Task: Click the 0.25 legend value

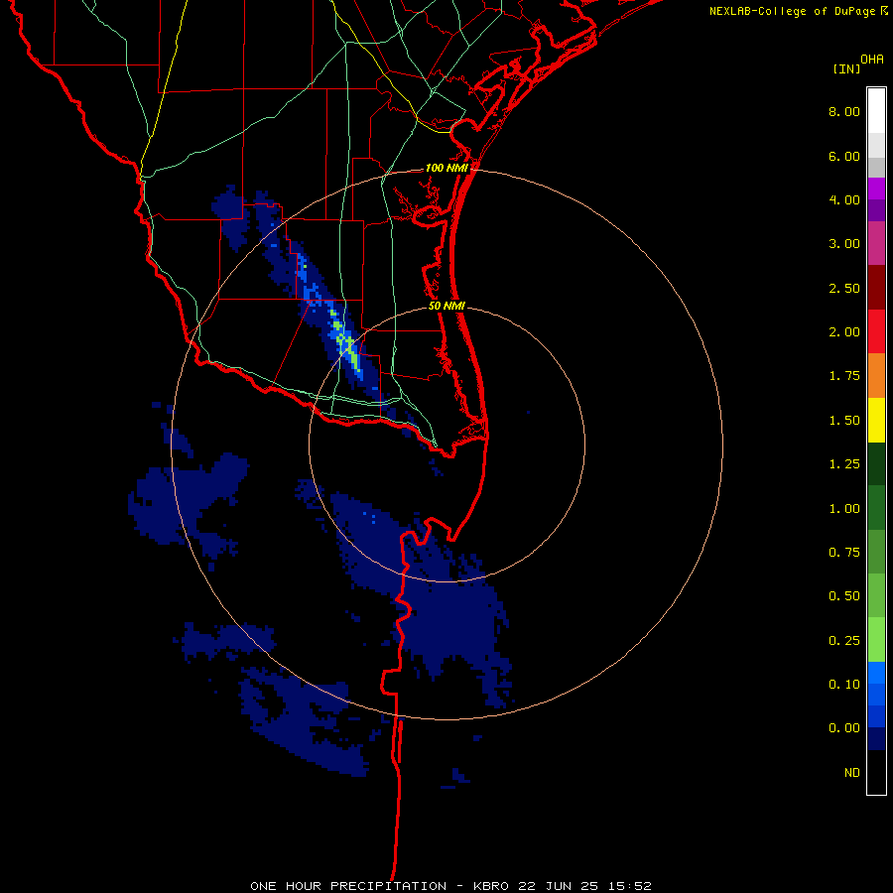Action: [x=844, y=641]
